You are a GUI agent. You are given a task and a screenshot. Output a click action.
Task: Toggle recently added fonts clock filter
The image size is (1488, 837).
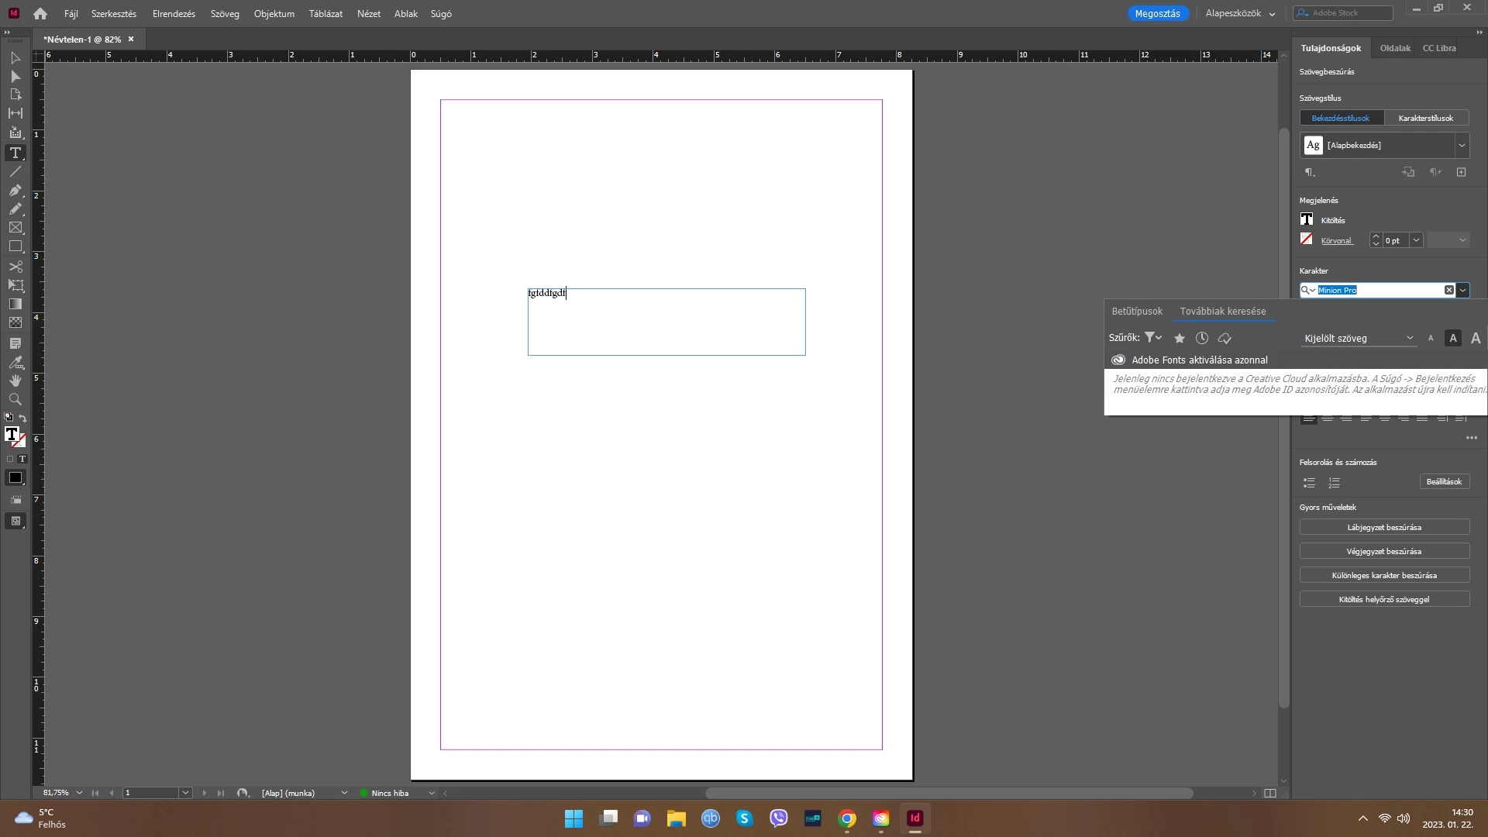pos(1202,338)
